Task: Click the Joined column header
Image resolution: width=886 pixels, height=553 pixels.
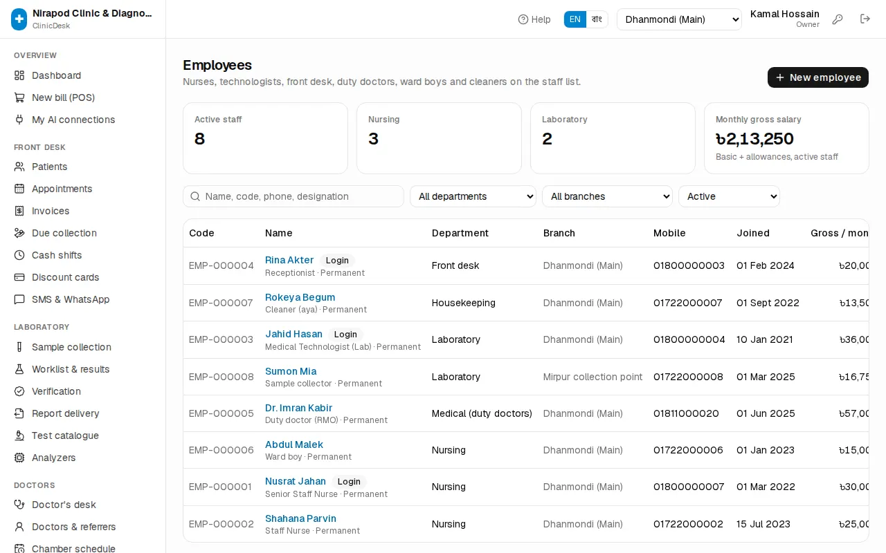Action: 753,233
